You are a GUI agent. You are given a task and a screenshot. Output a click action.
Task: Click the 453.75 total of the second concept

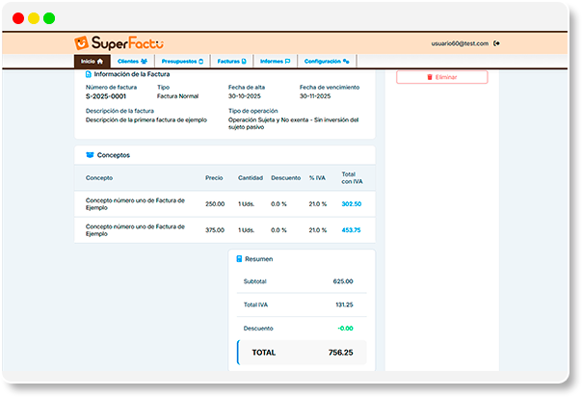[351, 229]
